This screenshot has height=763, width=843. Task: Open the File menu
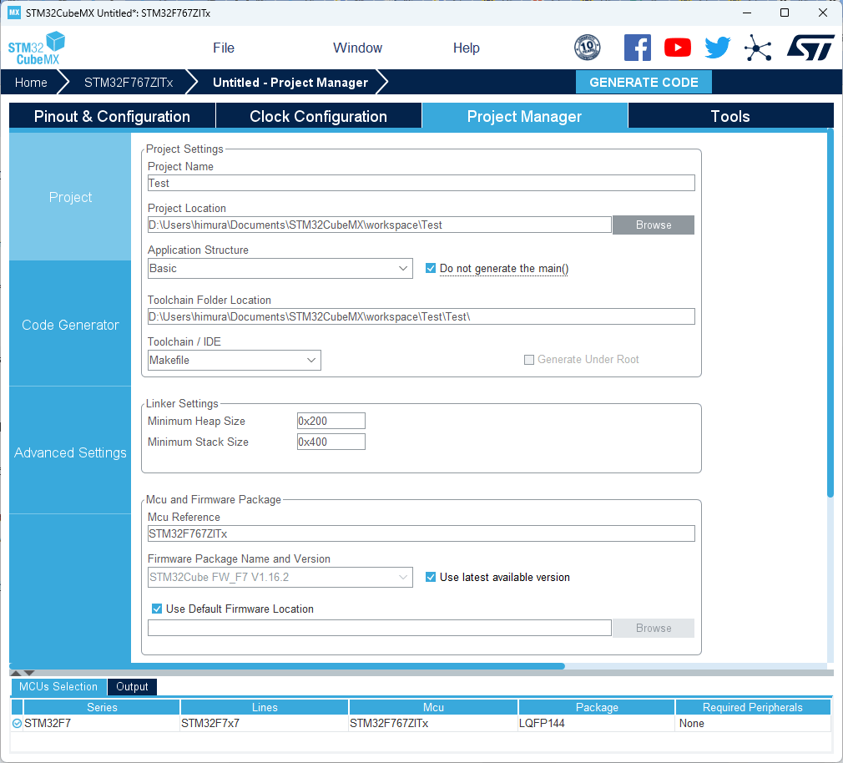[224, 48]
